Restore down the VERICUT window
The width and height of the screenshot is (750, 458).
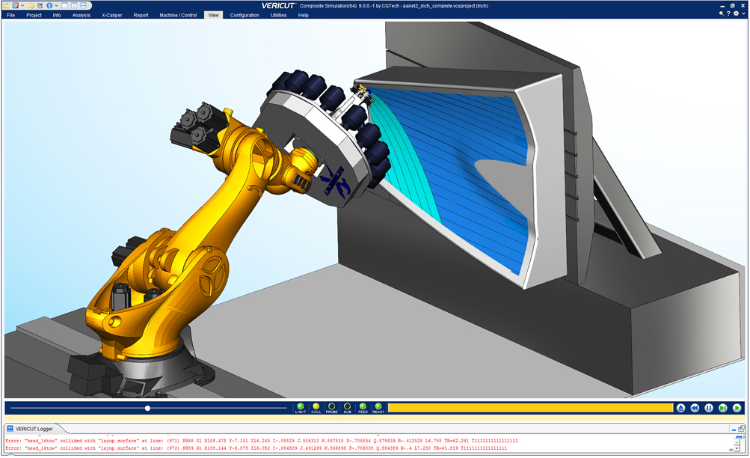pyautogui.click(x=733, y=6)
